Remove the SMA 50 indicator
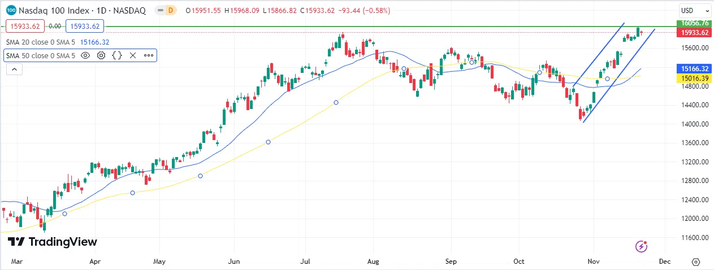This screenshot has width=714, height=270. pyautogui.click(x=133, y=55)
